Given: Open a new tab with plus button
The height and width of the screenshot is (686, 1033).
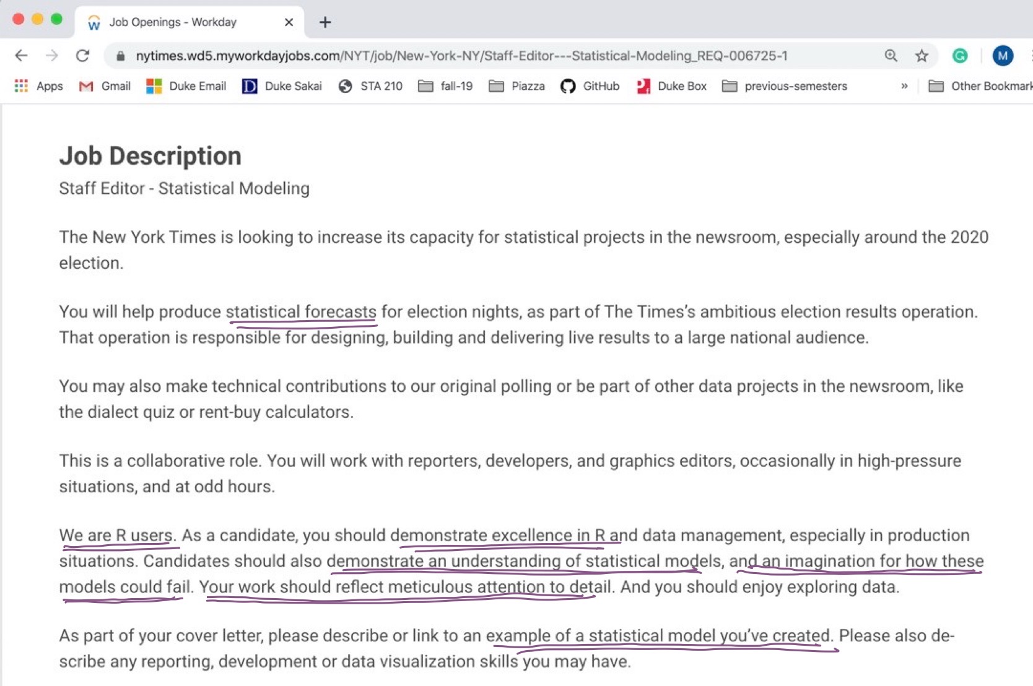Looking at the screenshot, I should click(325, 22).
